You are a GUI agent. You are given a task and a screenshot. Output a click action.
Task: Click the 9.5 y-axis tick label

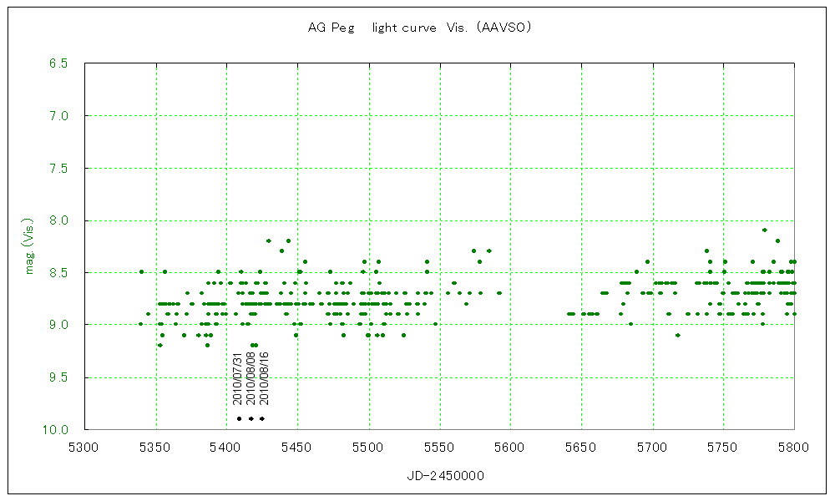point(58,377)
